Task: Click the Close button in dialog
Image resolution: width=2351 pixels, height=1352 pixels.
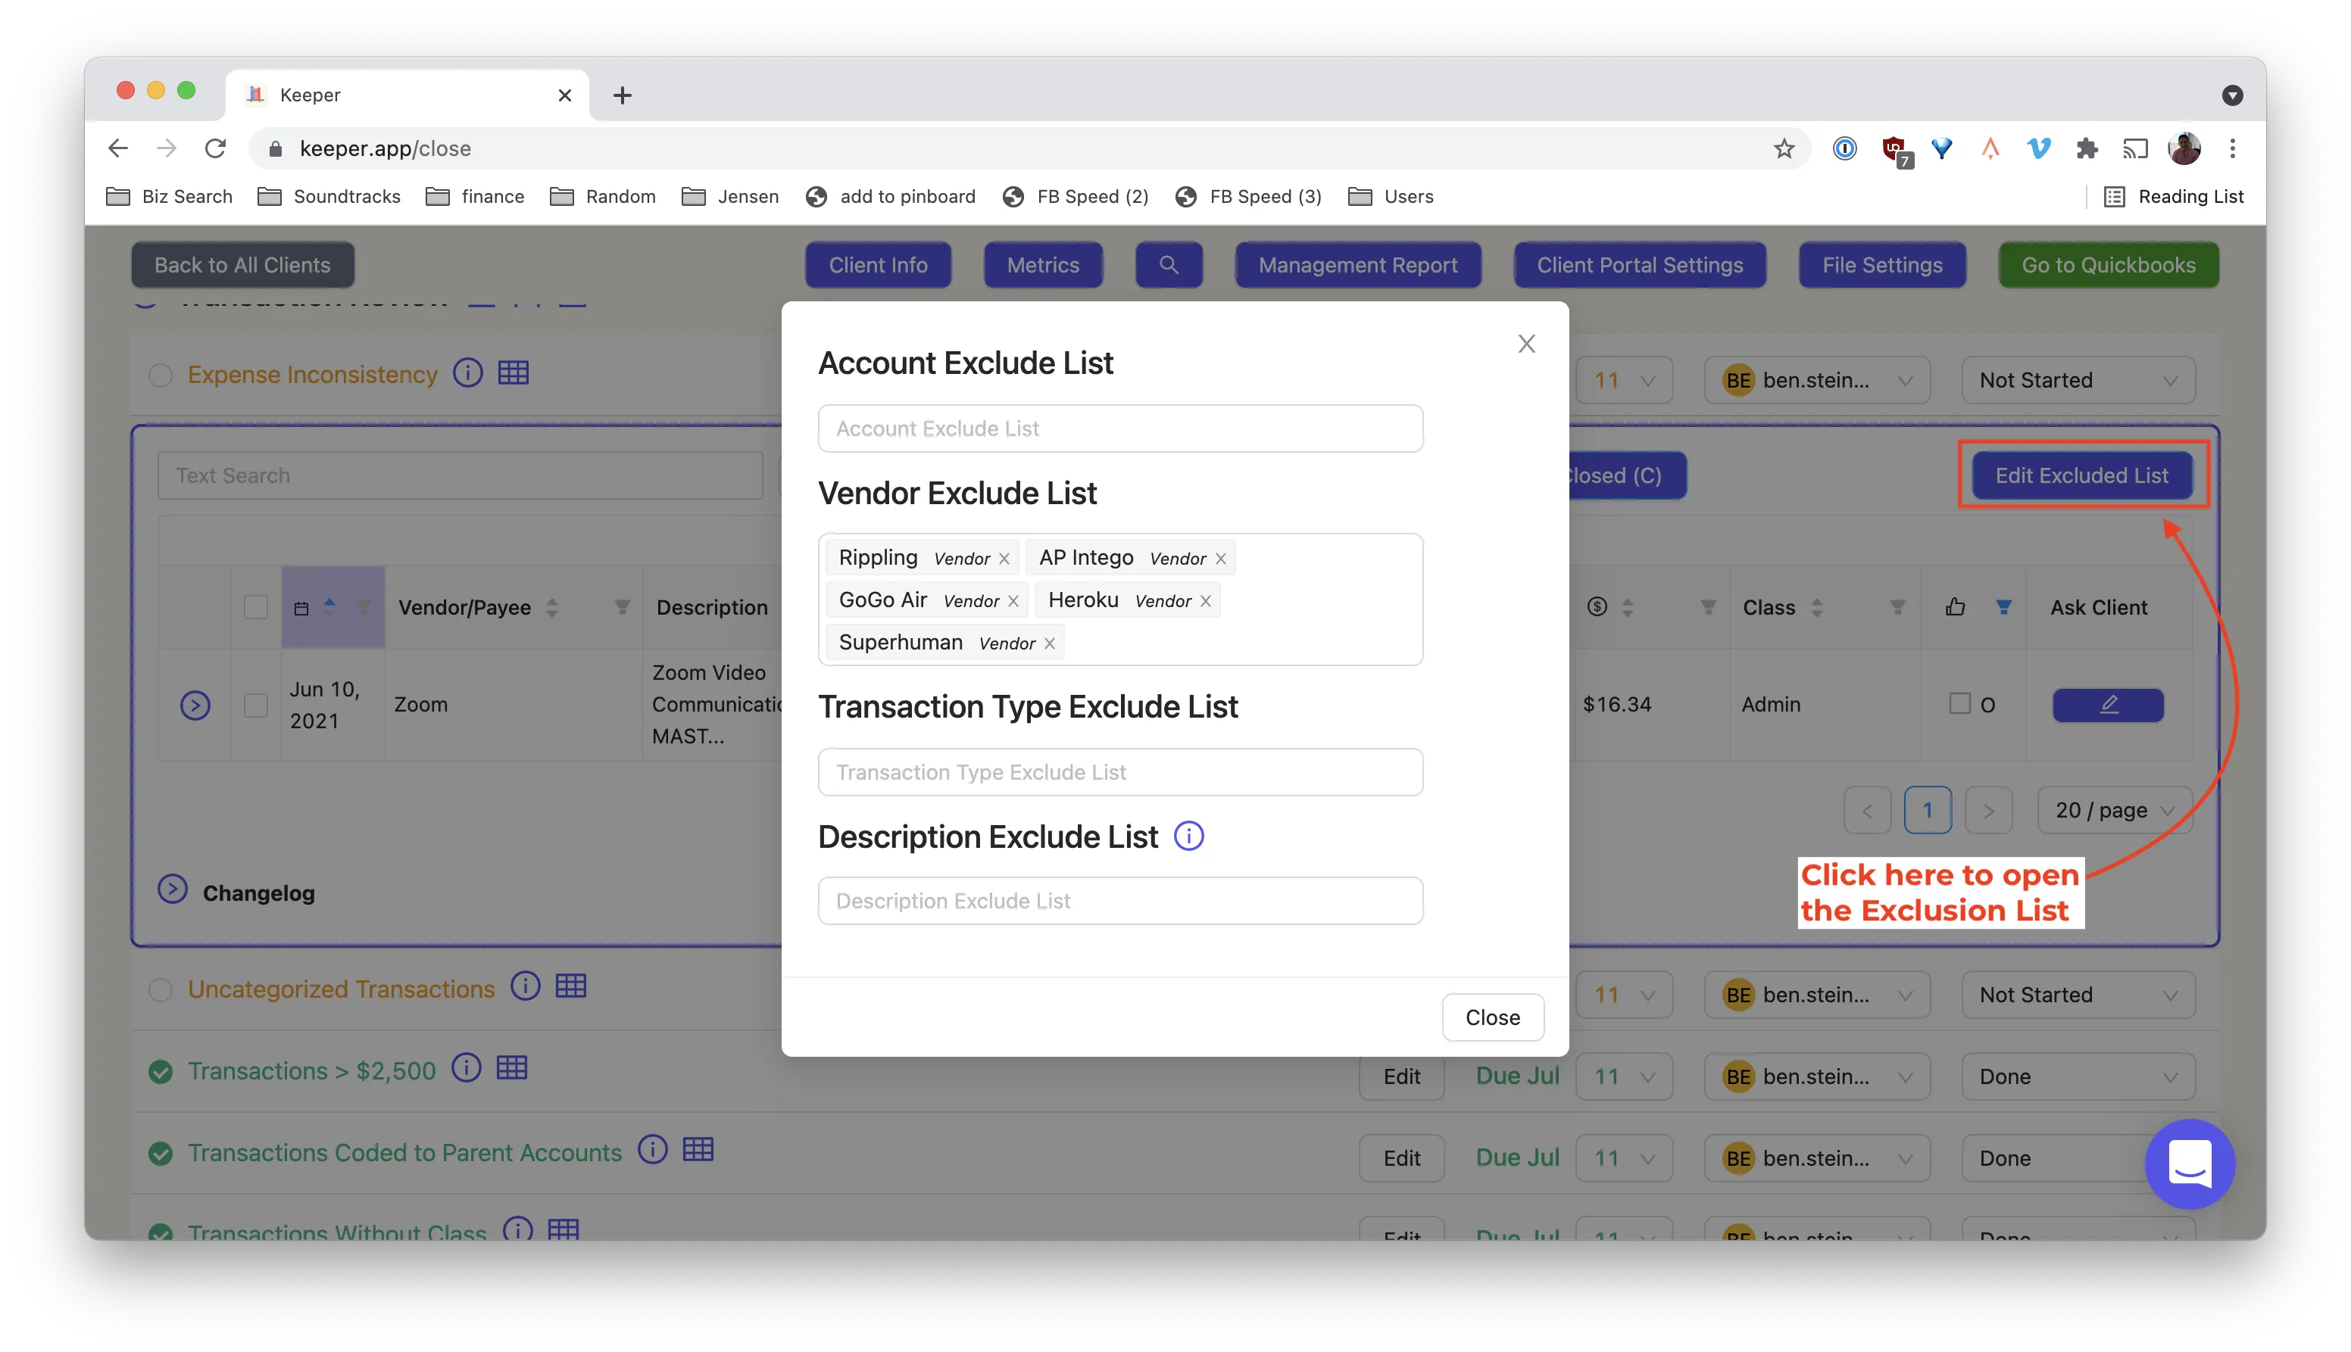Action: [1493, 1017]
